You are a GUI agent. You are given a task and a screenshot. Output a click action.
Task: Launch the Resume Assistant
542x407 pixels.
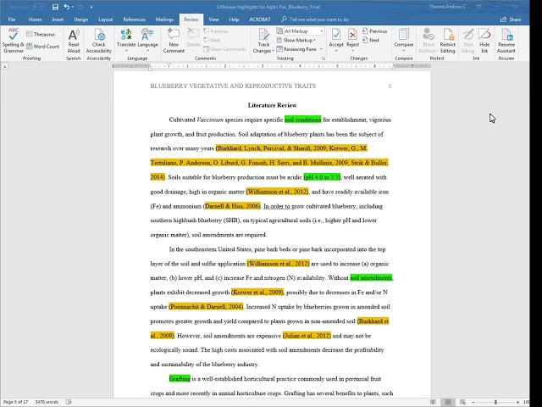(x=506, y=41)
